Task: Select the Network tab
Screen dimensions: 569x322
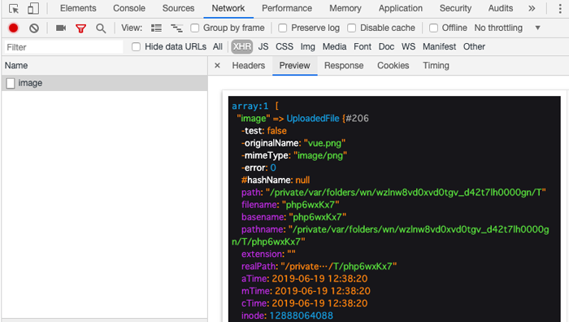Action: click(228, 8)
